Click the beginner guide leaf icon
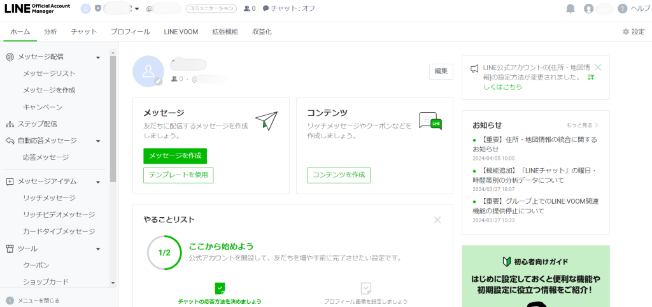The width and height of the screenshot is (652, 307). pyautogui.click(x=506, y=262)
